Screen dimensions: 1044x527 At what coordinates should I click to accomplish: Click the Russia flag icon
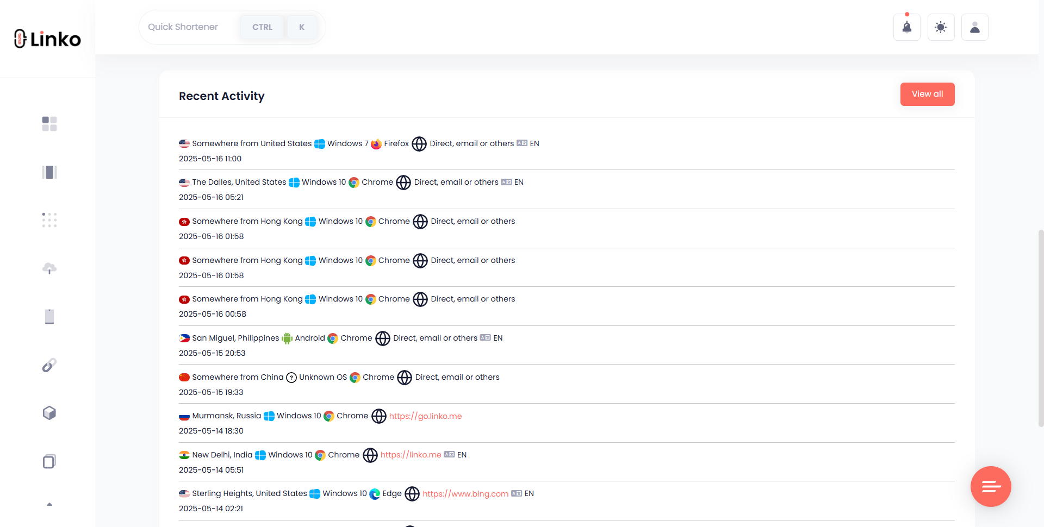184,416
